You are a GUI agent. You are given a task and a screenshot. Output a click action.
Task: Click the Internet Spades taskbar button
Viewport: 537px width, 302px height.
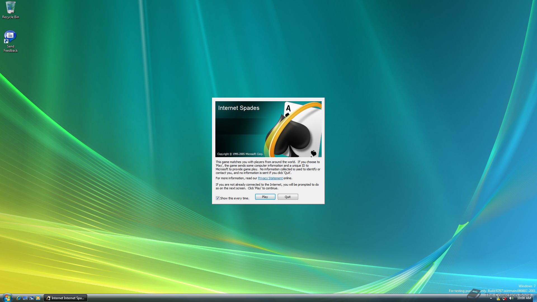[65, 298]
